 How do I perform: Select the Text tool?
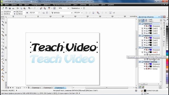pos(3,52)
